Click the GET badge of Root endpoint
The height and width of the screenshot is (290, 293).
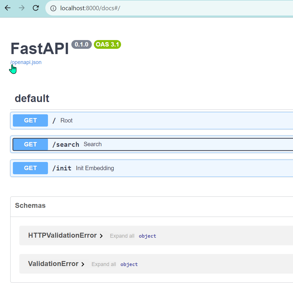[30, 120]
